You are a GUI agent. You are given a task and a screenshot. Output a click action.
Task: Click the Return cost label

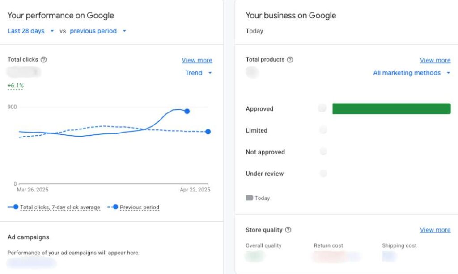[x=328, y=245]
